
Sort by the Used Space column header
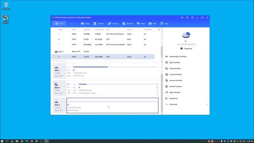(x=100, y=29)
